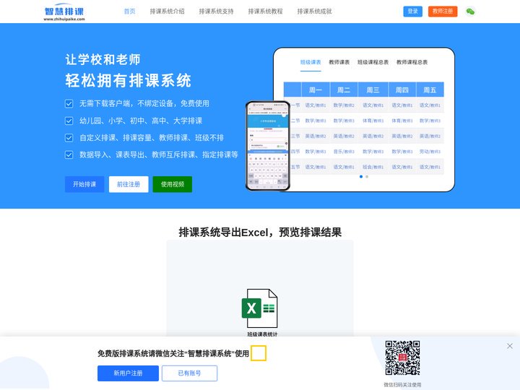
Task: Select the second grey carousel dot
Action: click(367, 177)
